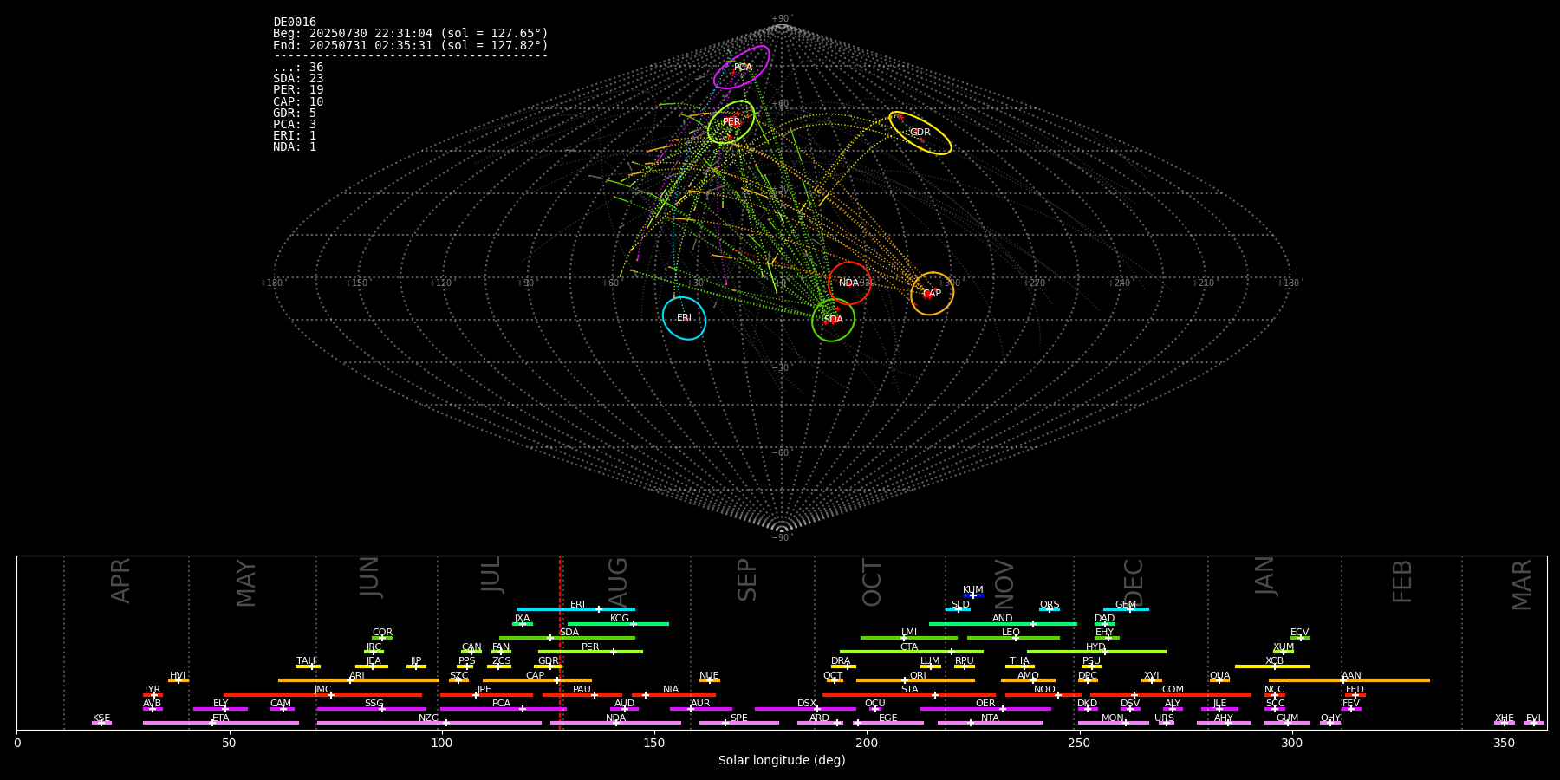Click the yellow GDR radiant ellipse in sky map

pos(920,133)
